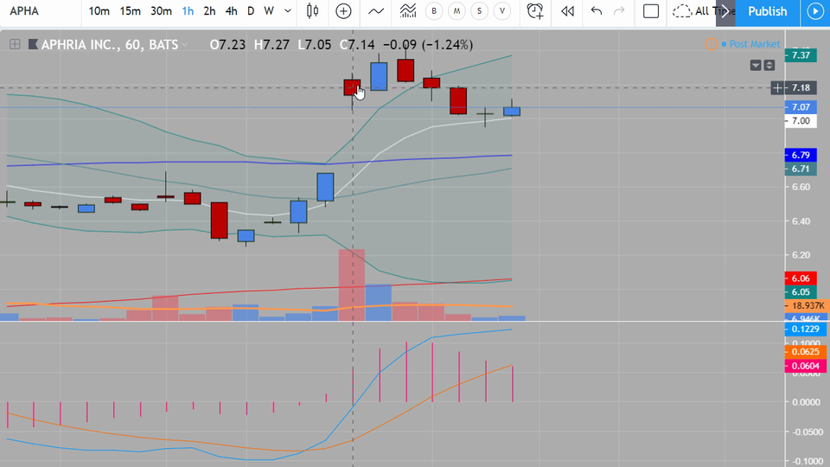Click the compare or add symbol icon
The width and height of the screenshot is (830, 467).
(343, 11)
